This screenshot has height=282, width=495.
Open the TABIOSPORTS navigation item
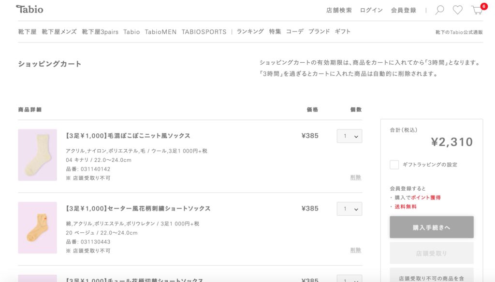tap(204, 32)
